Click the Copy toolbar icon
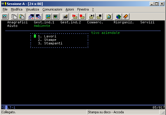This screenshot has width=166, height=115. tap(14, 17)
